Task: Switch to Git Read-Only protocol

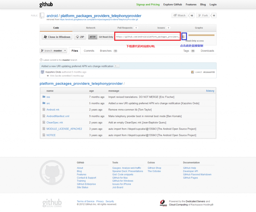Action: coord(106,37)
